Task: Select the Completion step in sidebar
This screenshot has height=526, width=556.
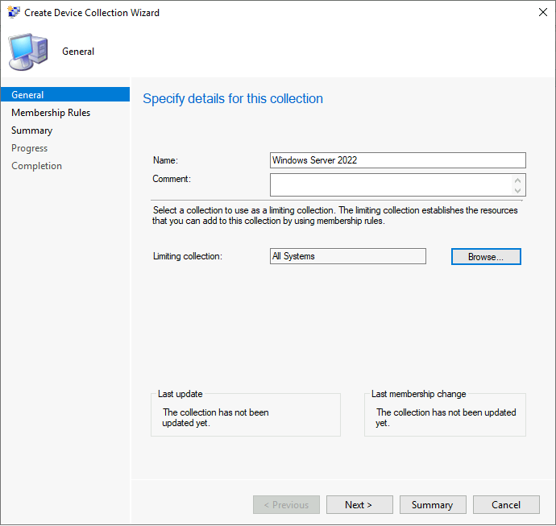Action: 36,166
